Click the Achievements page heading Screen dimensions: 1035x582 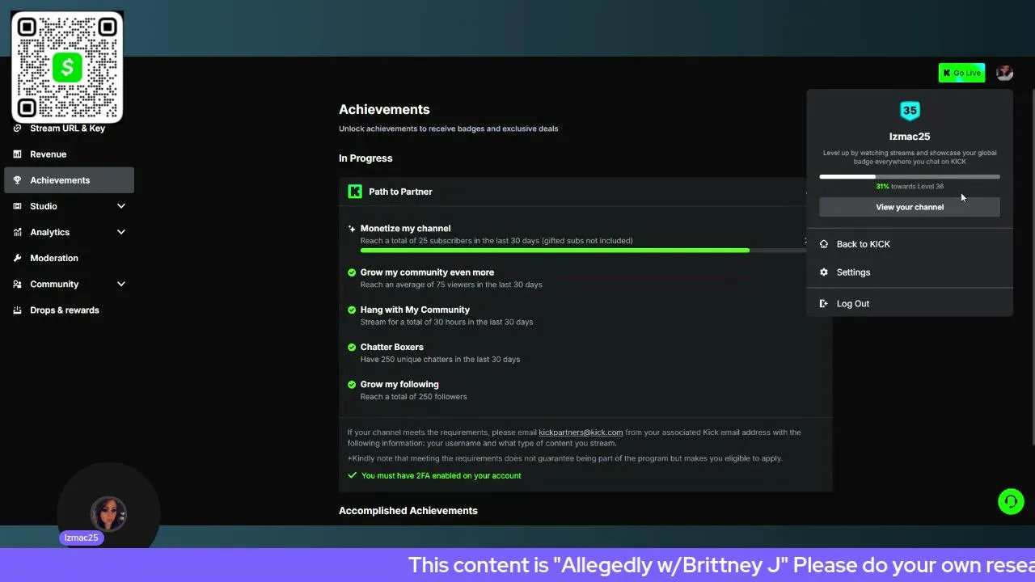(x=384, y=109)
